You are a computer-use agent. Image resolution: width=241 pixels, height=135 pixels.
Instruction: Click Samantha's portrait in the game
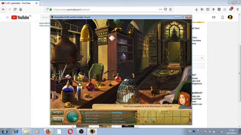pyautogui.click(x=184, y=100)
